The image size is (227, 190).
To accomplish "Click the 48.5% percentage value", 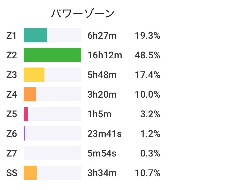I will [147, 55].
